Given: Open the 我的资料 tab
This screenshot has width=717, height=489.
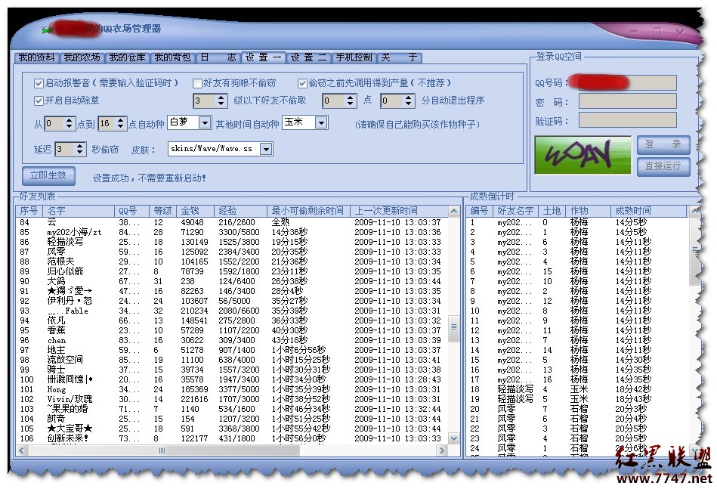Looking at the screenshot, I should click(x=36, y=57).
